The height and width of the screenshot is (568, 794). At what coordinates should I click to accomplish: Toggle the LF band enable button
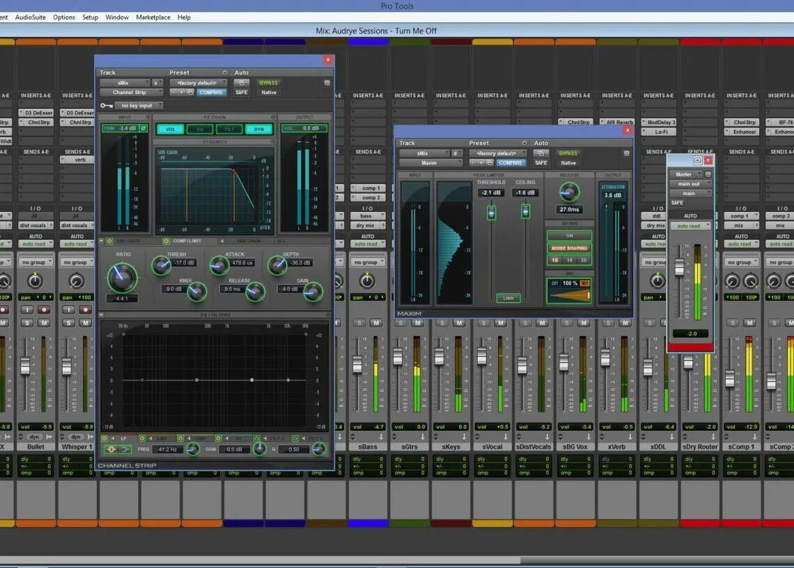104,438
